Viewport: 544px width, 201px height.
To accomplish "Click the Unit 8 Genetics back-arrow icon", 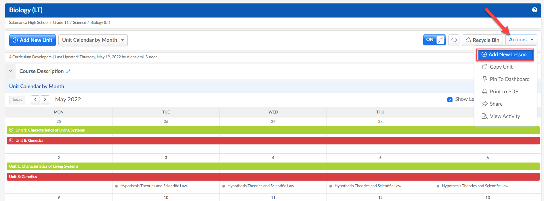I will click(x=11, y=140).
